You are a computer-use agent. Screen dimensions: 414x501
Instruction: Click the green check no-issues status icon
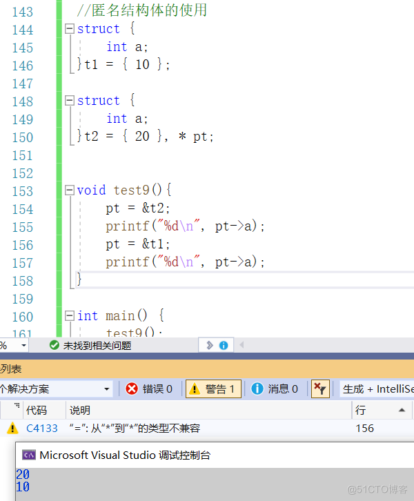click(55, 345)
